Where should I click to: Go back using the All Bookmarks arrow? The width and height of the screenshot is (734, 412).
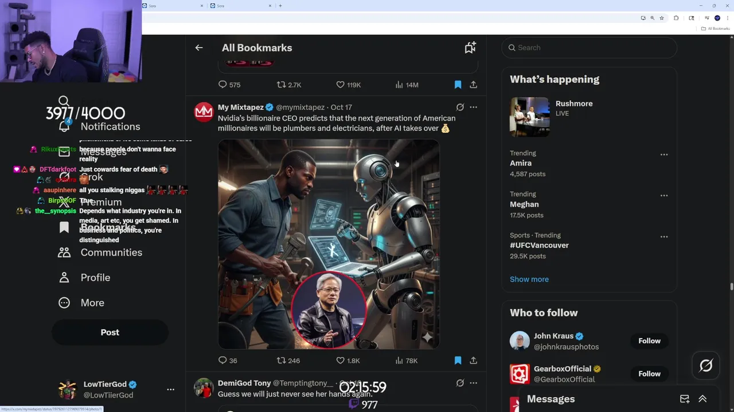click(199, 48)
